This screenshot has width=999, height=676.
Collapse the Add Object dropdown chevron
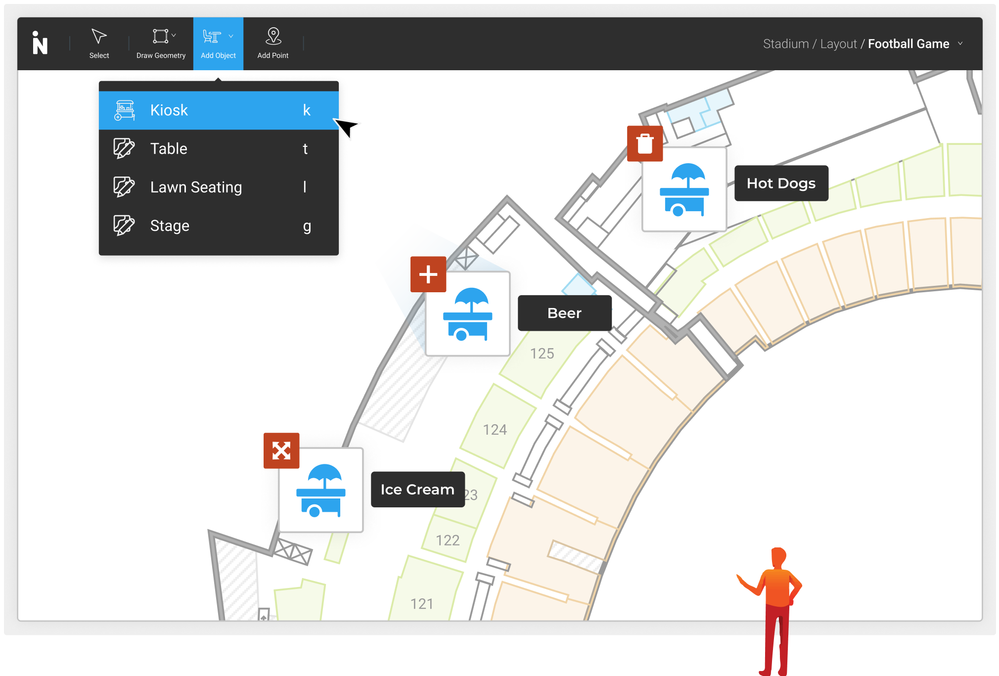[x=231, y=36]
